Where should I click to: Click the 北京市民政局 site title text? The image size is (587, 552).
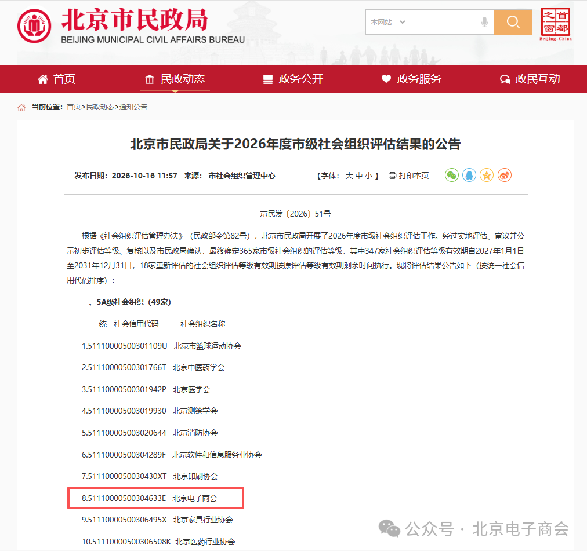(135, 20)
